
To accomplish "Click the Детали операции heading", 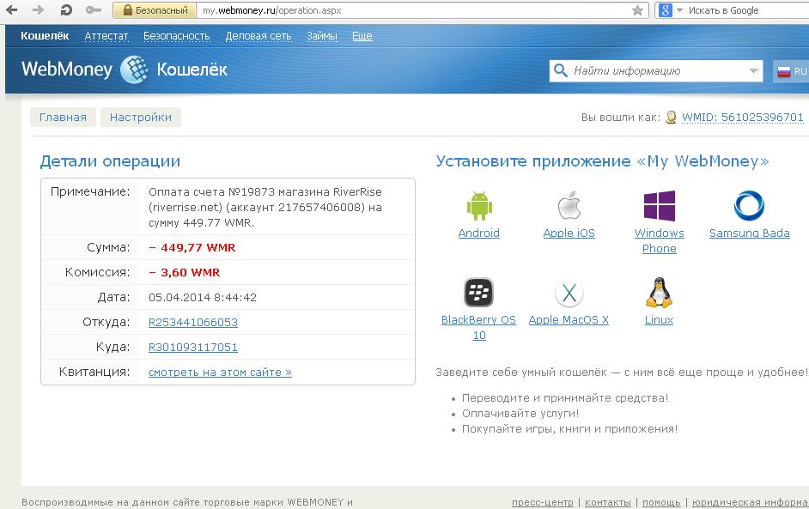I will [x=111, y=161].
